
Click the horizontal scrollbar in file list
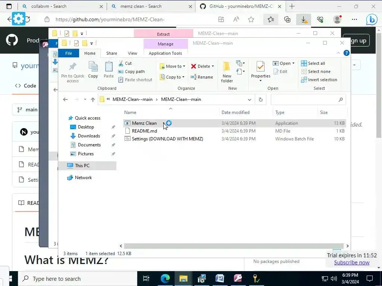click(x=234, y=246)
